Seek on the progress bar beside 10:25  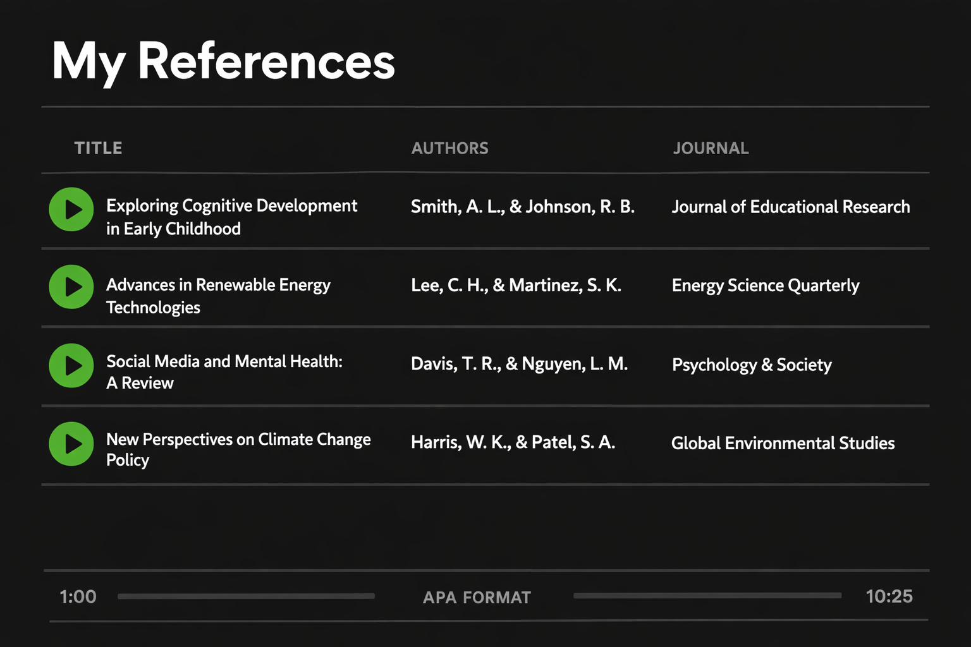(707, 595)
